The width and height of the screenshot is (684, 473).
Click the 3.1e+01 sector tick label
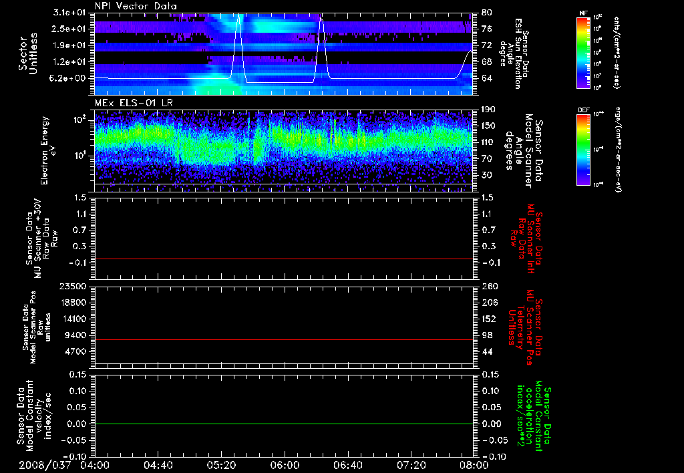pyautogui.click(x=69, y=13)
